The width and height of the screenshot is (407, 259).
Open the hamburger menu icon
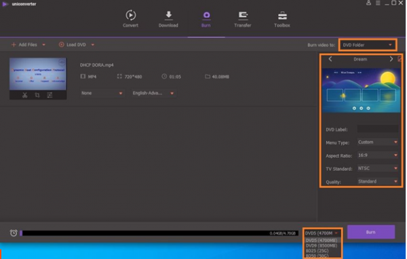tap(378, 3)
